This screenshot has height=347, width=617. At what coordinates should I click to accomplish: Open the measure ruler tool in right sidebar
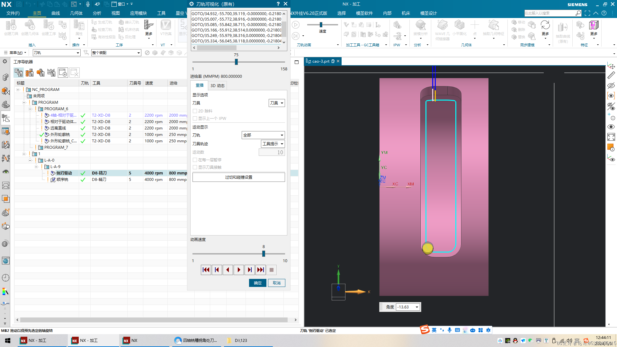click(611, 76)
